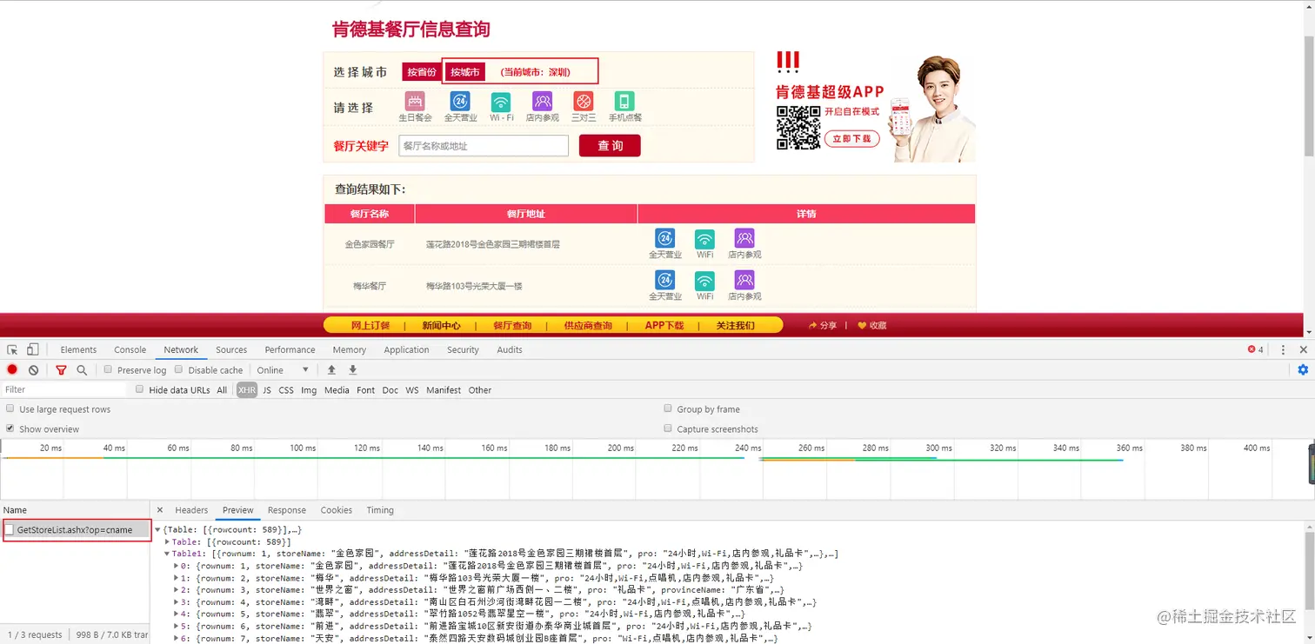Open the 网上订餐 link in the bottom bar
Viewport: 1315px width, 644px height.
click(371, 326)
